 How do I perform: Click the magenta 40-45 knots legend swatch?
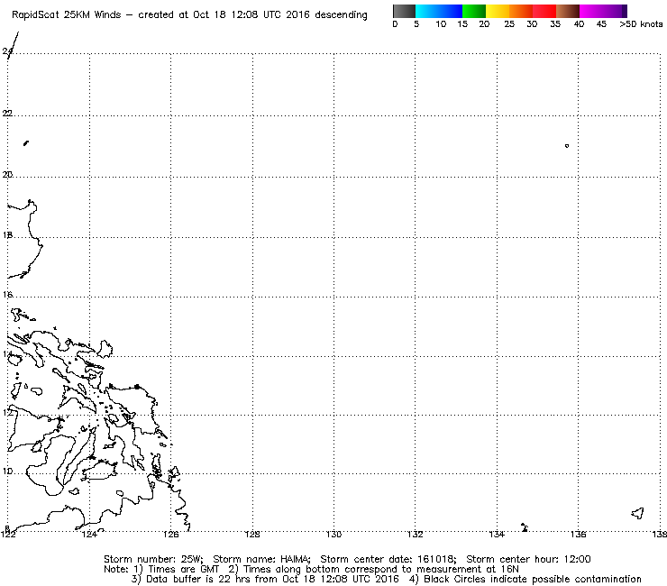tap(591, 11)
